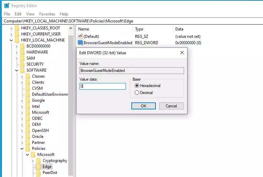Open the Favorites menu
Image resolution: width=263 pixels, height=177 pixels.
[x=47, y=14]
